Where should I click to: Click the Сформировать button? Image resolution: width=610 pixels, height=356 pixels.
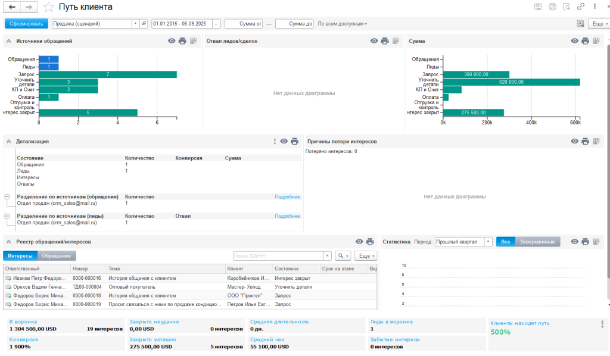(26, 24)
